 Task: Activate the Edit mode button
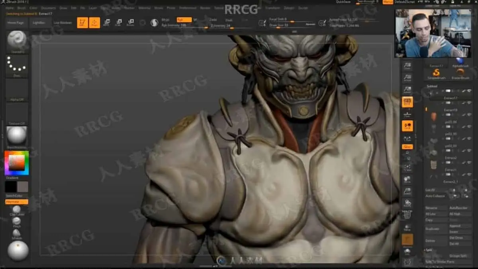point(82,23)
